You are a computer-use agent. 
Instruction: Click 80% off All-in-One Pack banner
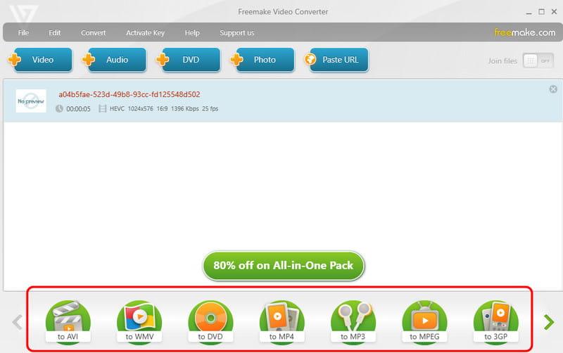tap(283, 266)
